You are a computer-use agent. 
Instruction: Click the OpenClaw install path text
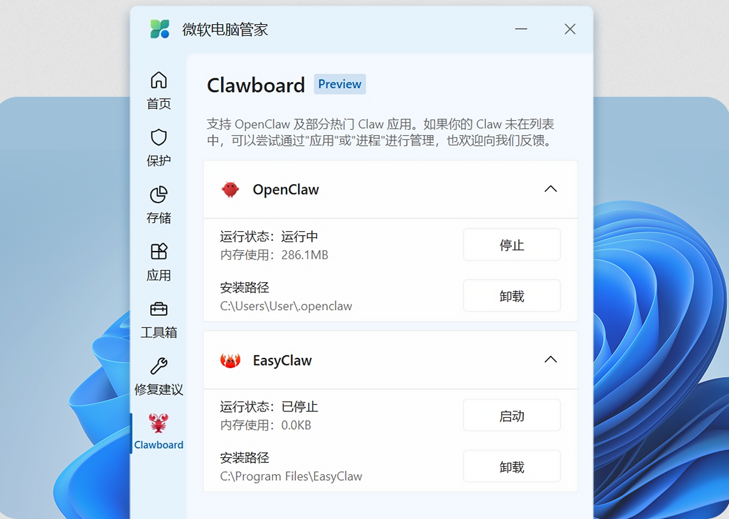click(x=288, y=306)
